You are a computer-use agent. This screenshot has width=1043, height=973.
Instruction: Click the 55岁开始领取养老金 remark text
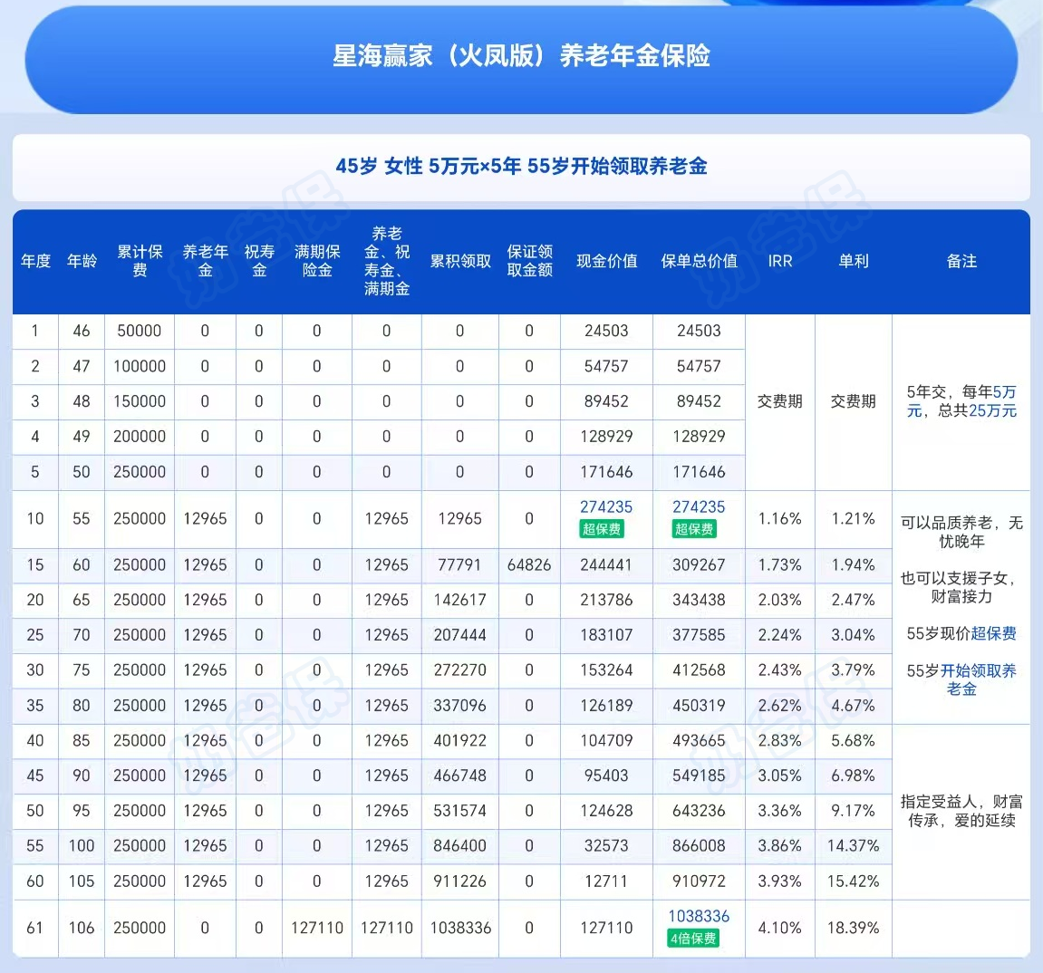pyautogui.click(x=962, y=679)
